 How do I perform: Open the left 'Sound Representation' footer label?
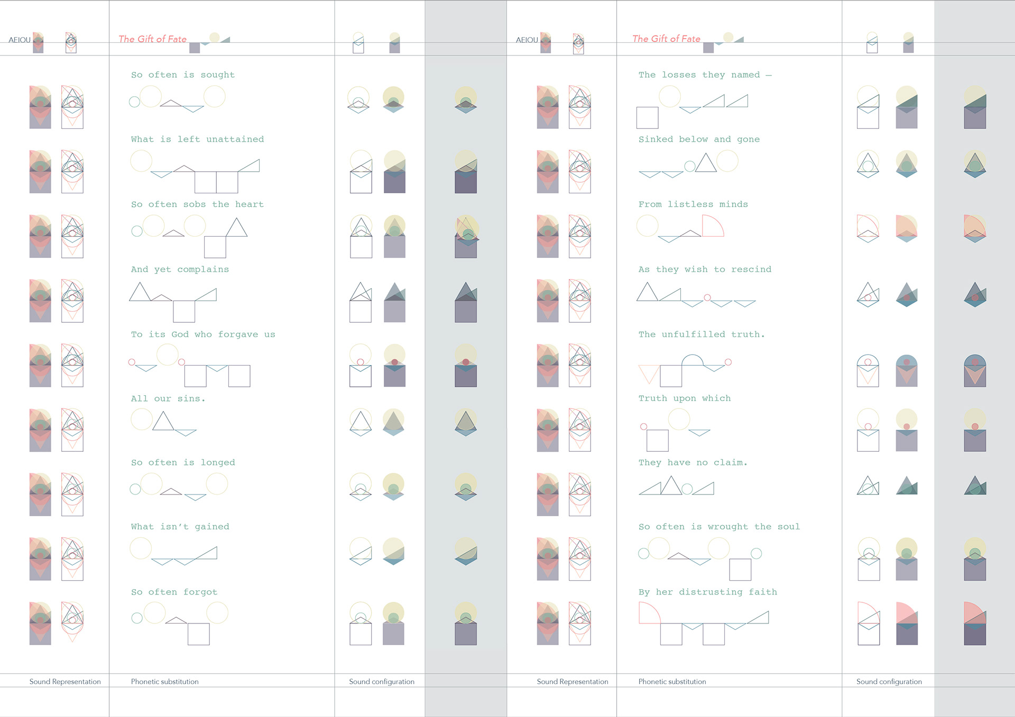click(x=65, y=682)
